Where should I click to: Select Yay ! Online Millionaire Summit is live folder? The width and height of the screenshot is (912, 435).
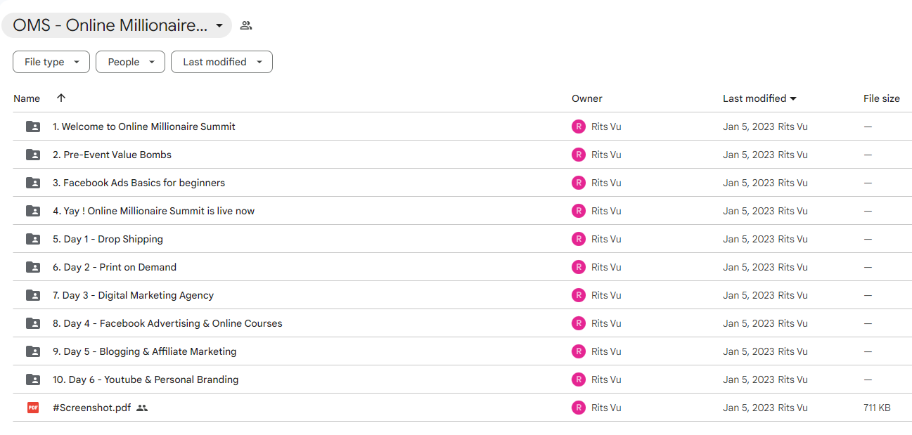click(462, 211)
